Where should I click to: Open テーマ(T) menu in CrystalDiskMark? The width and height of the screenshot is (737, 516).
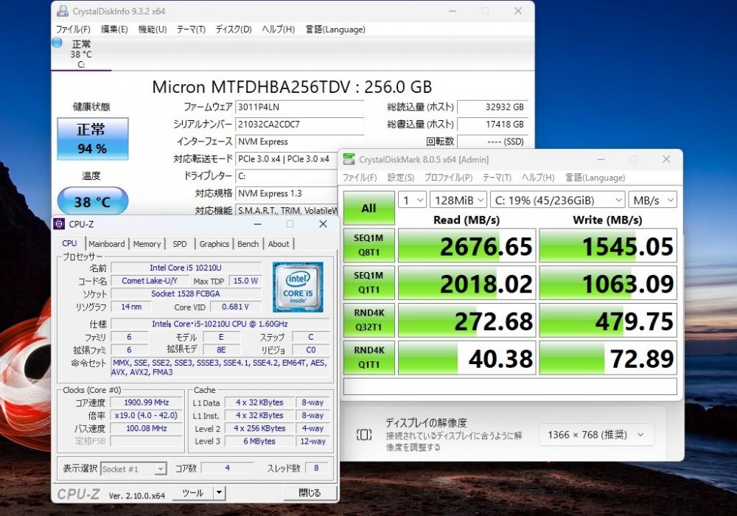pos(497,178)
